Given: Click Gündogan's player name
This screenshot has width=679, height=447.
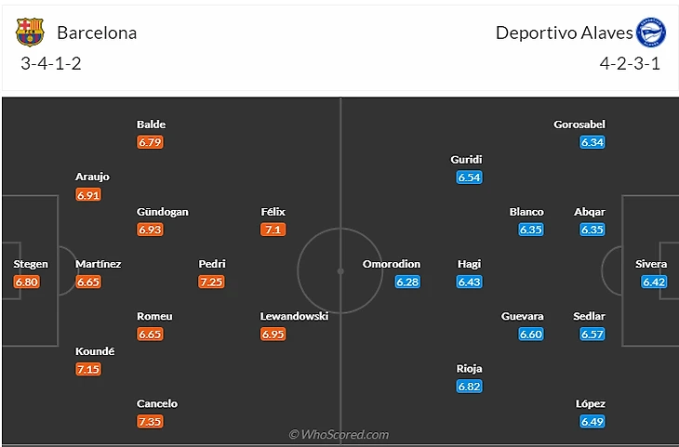Looking at the screenshot, I should click(x=163, y=211).
